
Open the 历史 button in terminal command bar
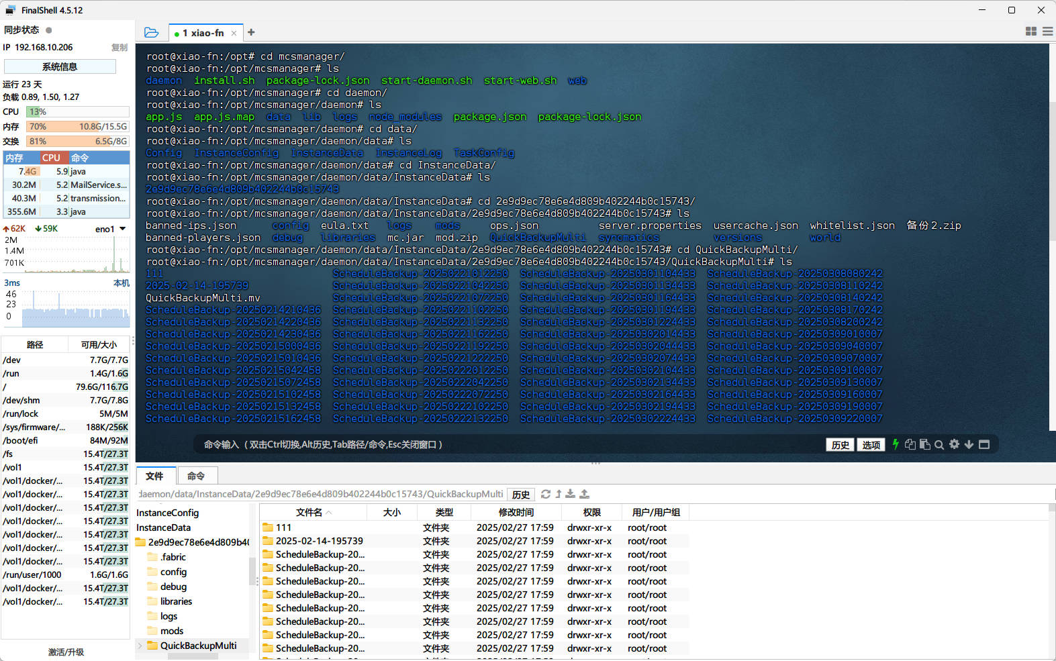[x=840, y=445]
